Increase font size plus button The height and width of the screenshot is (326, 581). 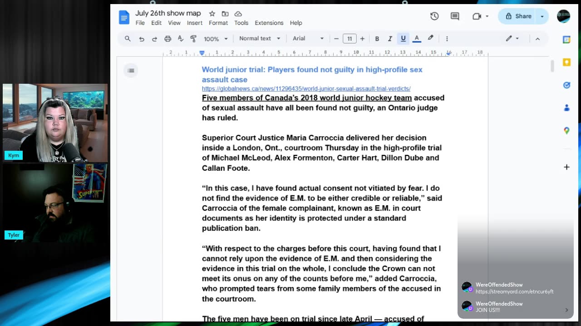(362, 38)
